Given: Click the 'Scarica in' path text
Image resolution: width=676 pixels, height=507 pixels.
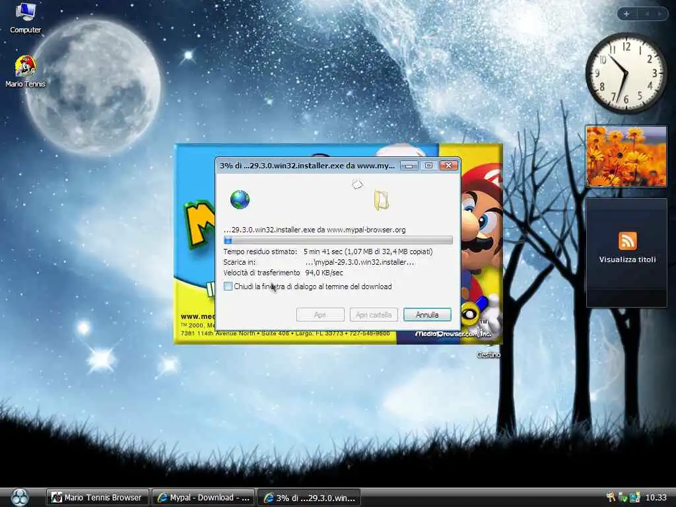Looking at the screenshot, I should click(360, 262).
